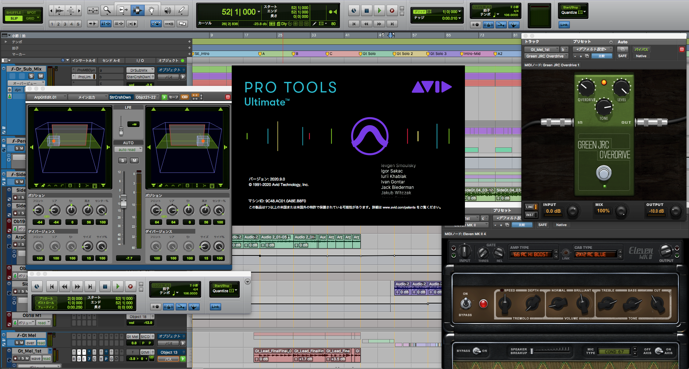Click Layered Editing icon

182,24
